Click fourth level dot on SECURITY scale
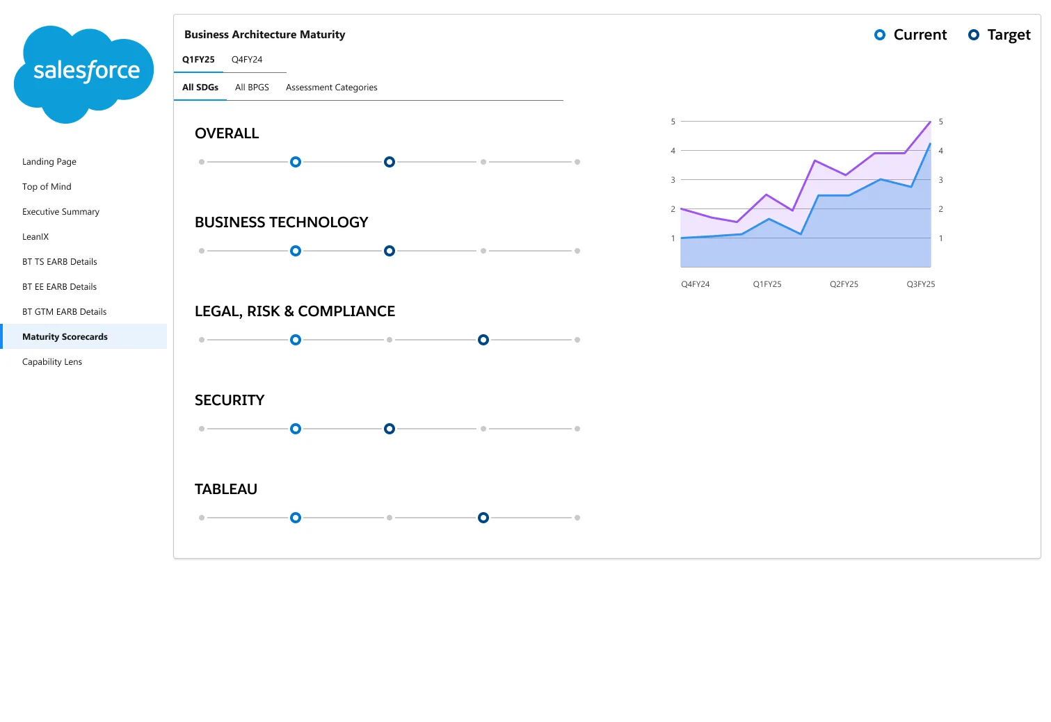This screenshot has width=1051, height=722. coord(483,429)
